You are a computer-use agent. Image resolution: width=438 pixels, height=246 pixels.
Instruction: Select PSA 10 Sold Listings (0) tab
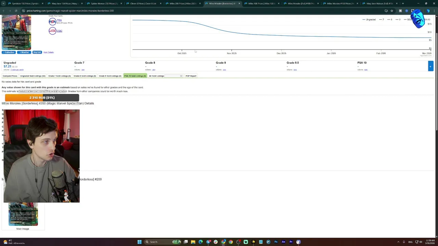tap(135, 76)
